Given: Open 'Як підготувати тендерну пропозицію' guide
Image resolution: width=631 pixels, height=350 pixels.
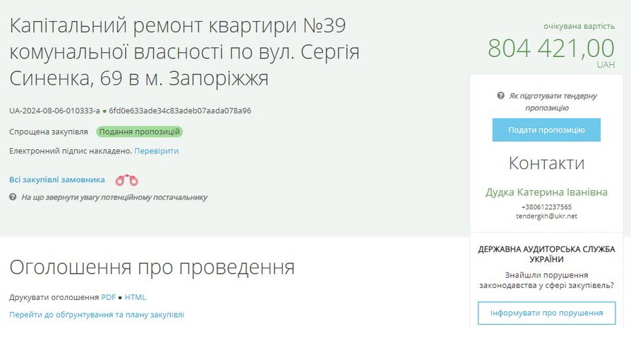Looking at the screenshot, I should click(553, 101).
